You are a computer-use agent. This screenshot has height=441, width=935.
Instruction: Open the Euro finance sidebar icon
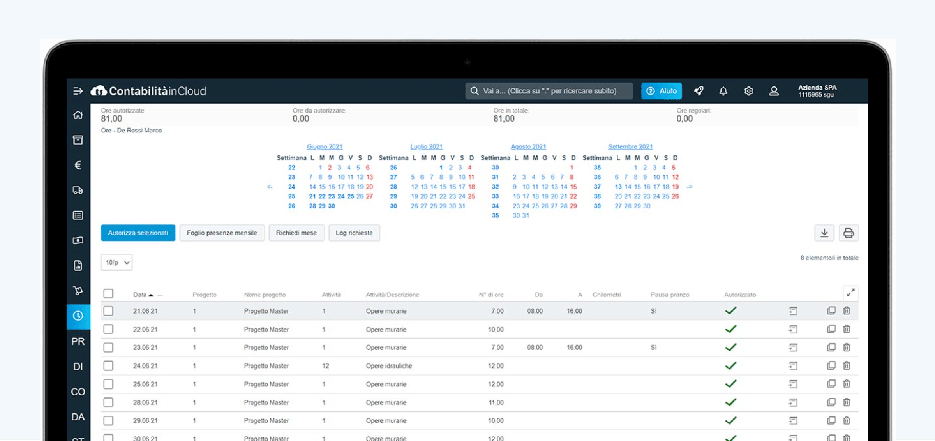click(x=78, y=165)
